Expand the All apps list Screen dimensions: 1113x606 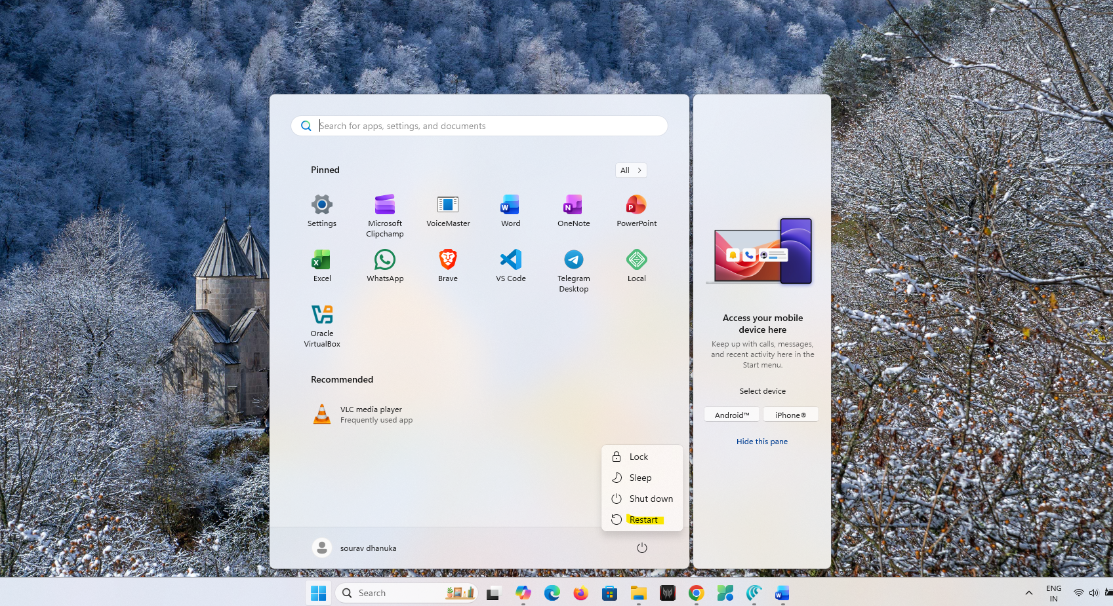tap(631, 170)
